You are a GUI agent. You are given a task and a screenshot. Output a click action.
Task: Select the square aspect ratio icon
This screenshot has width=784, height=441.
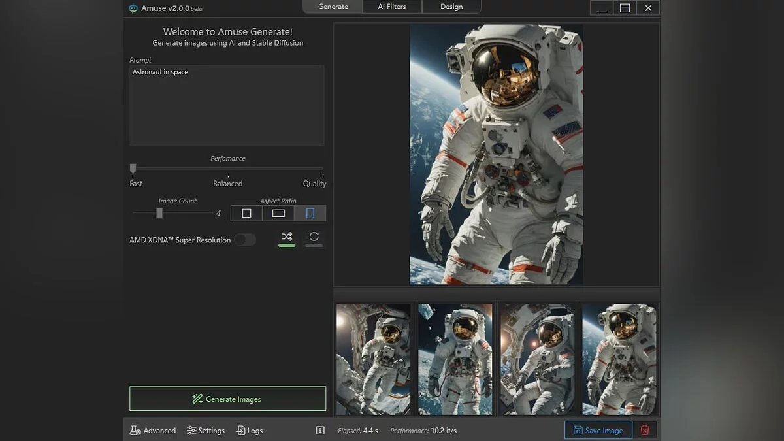coord(246,213)
